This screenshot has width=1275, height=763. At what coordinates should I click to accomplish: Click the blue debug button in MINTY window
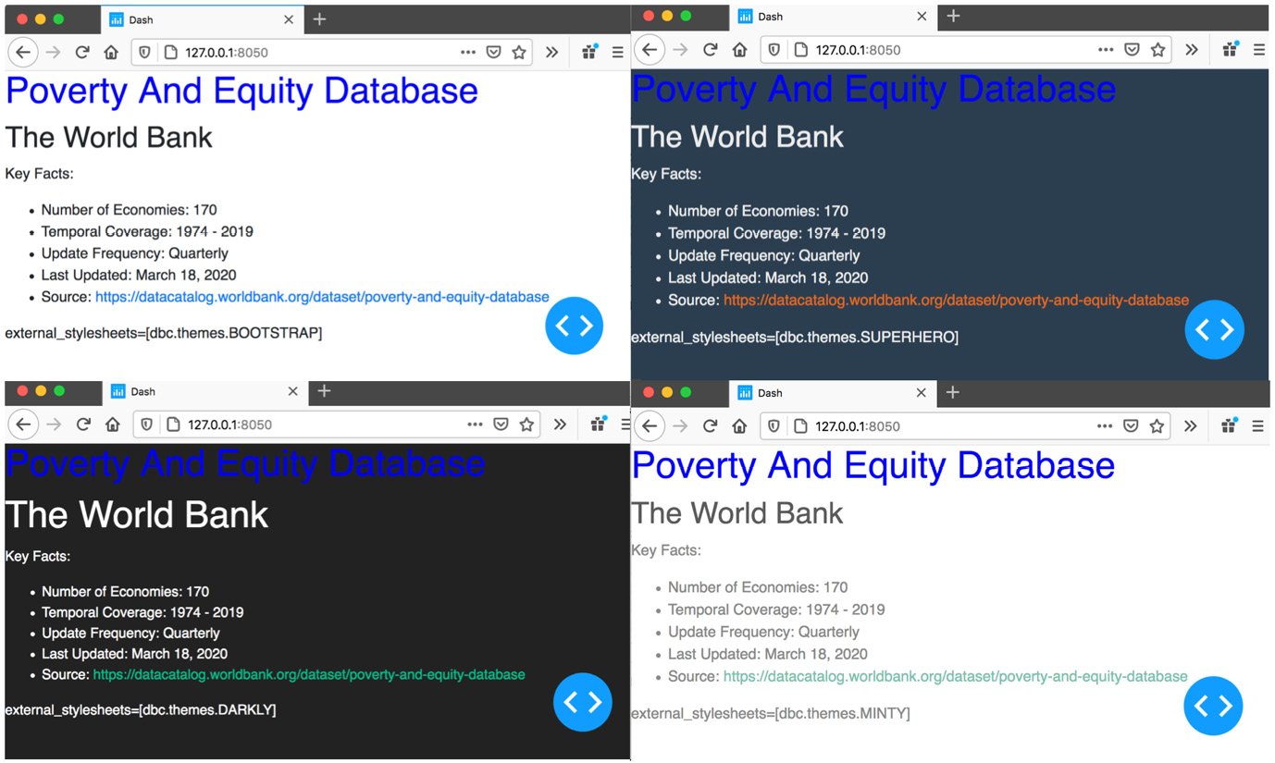tap(1213, 706)
